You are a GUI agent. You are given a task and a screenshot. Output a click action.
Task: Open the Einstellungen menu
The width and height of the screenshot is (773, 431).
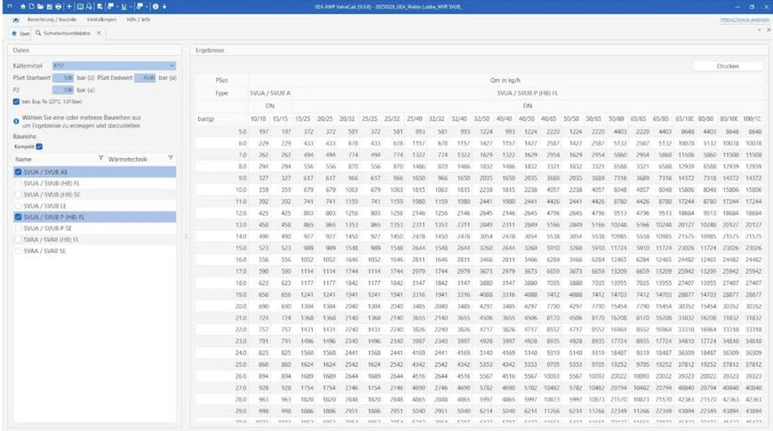(101, 20)
